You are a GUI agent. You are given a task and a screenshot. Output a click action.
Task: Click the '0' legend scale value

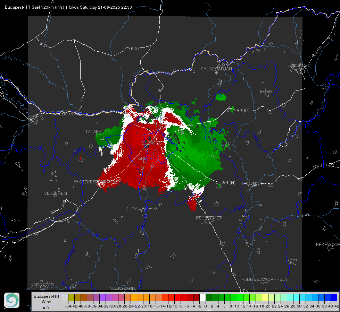206,306
